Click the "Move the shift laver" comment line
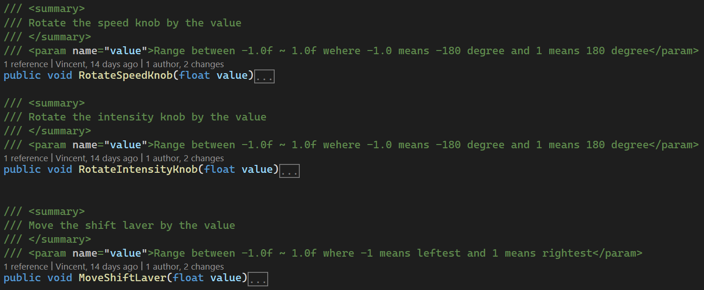704x290 pixels. point(132,226)
